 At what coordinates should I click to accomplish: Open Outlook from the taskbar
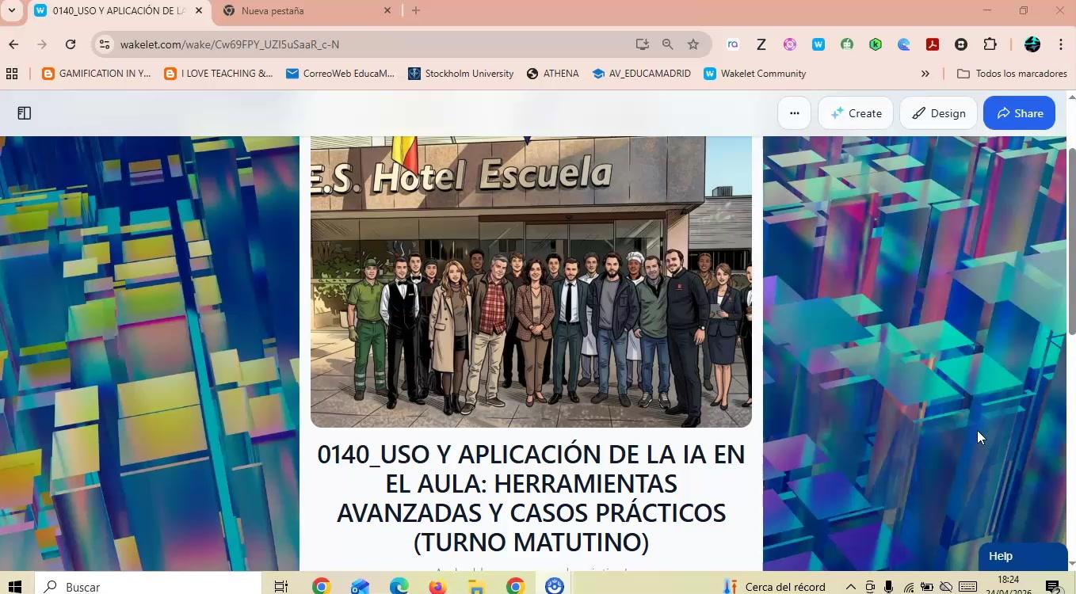coord(360,587)
